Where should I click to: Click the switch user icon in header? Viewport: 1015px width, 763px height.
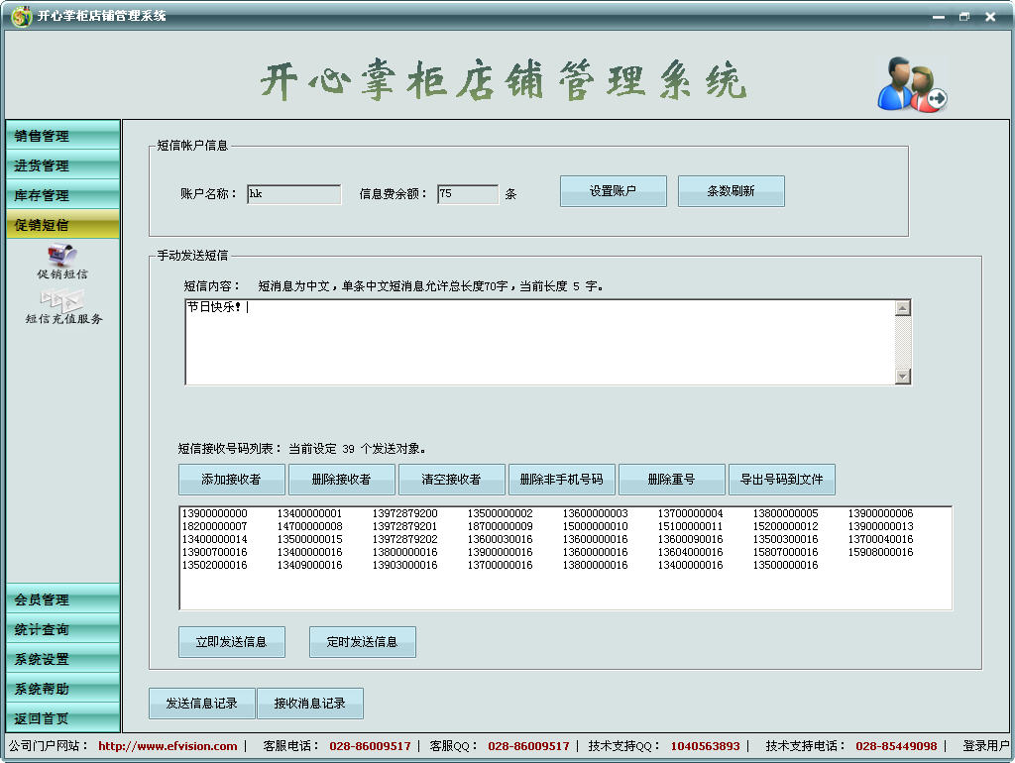(912, 85)
